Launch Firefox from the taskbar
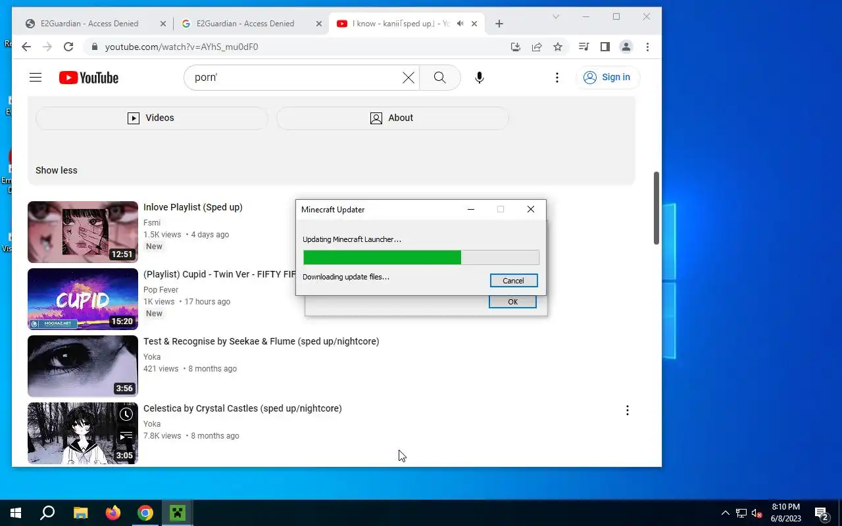This screenshot has width=842, height=526. (112, 513)
